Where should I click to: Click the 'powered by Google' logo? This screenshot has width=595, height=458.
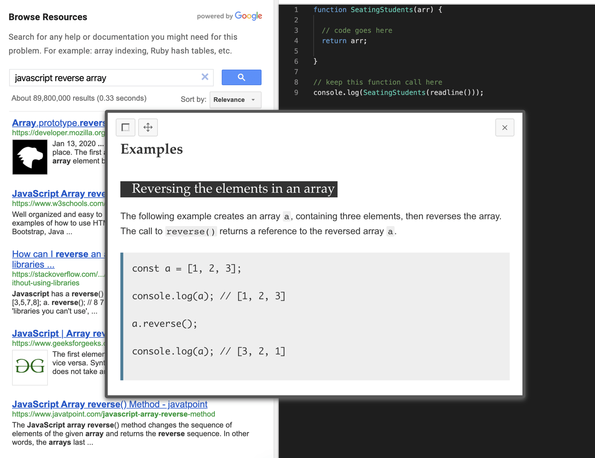(x=230, y=16)
